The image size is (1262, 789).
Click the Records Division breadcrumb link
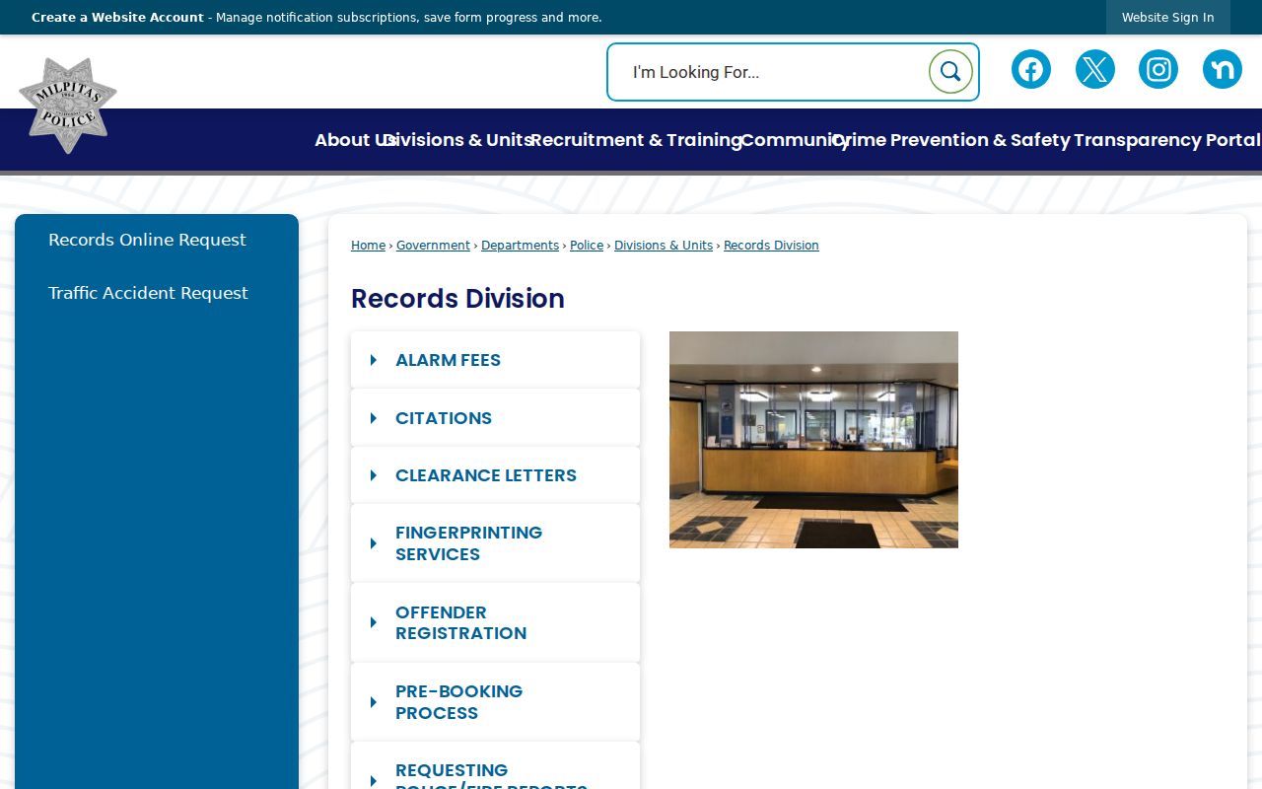[x=771, y=246]
